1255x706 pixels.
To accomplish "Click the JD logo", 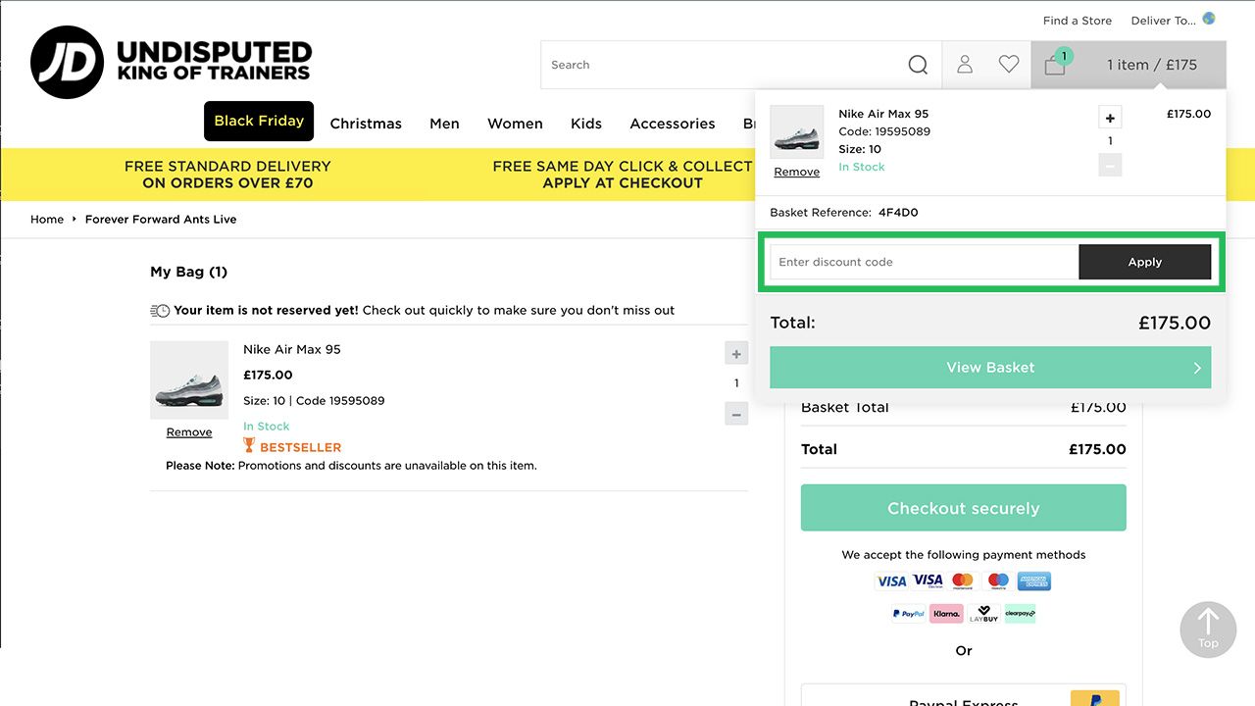I will tap(67, 63).
